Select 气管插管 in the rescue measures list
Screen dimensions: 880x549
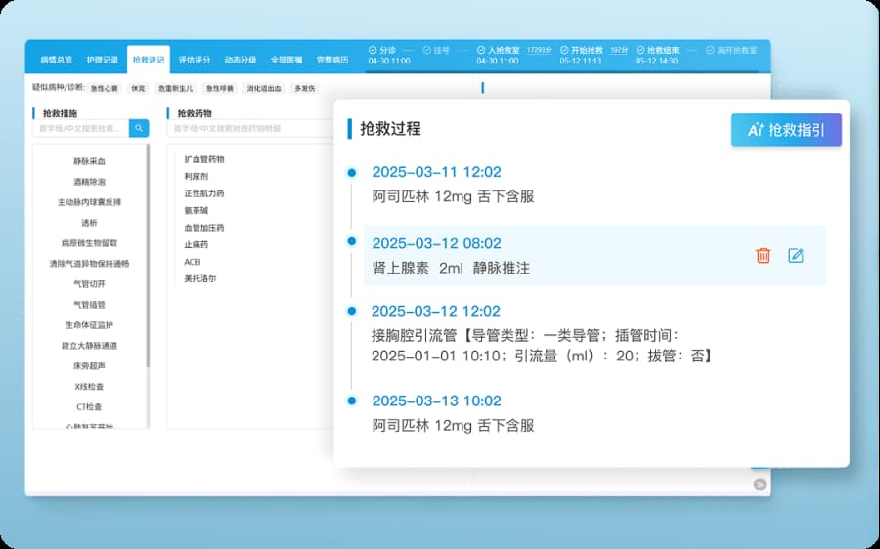[89, 305]
